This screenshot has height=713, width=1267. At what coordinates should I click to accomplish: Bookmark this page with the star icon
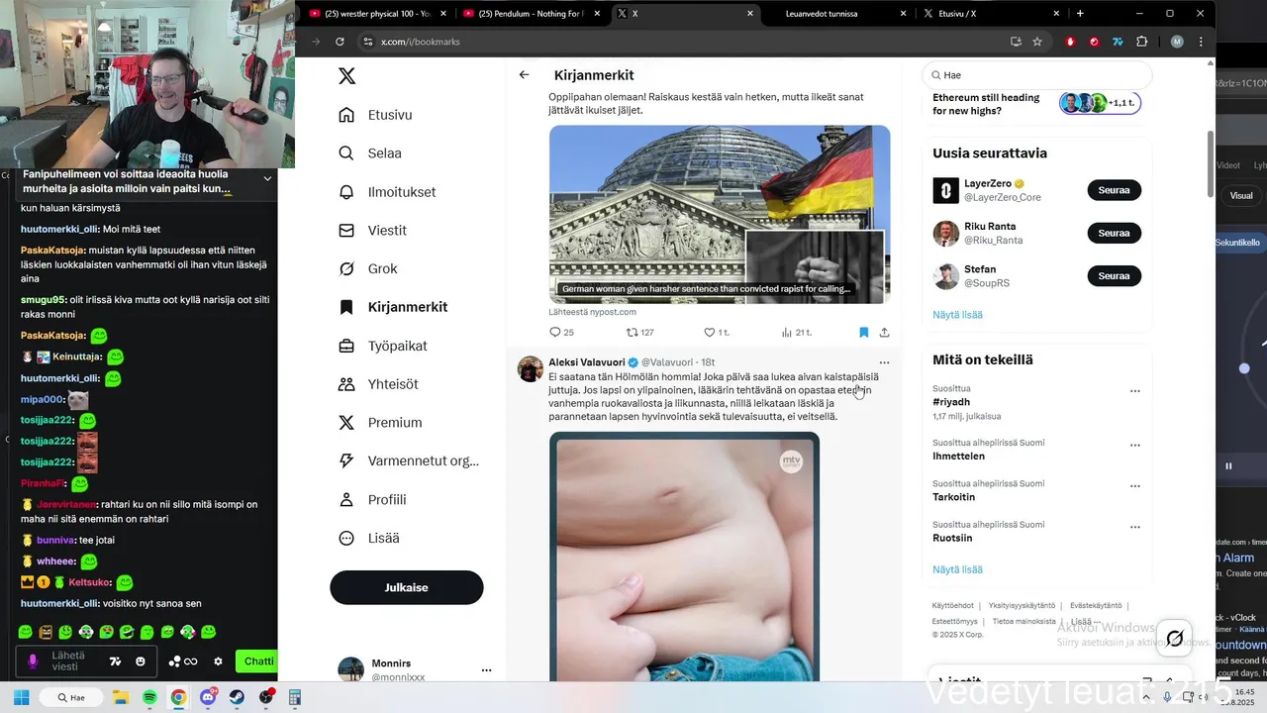(1036, 42)
